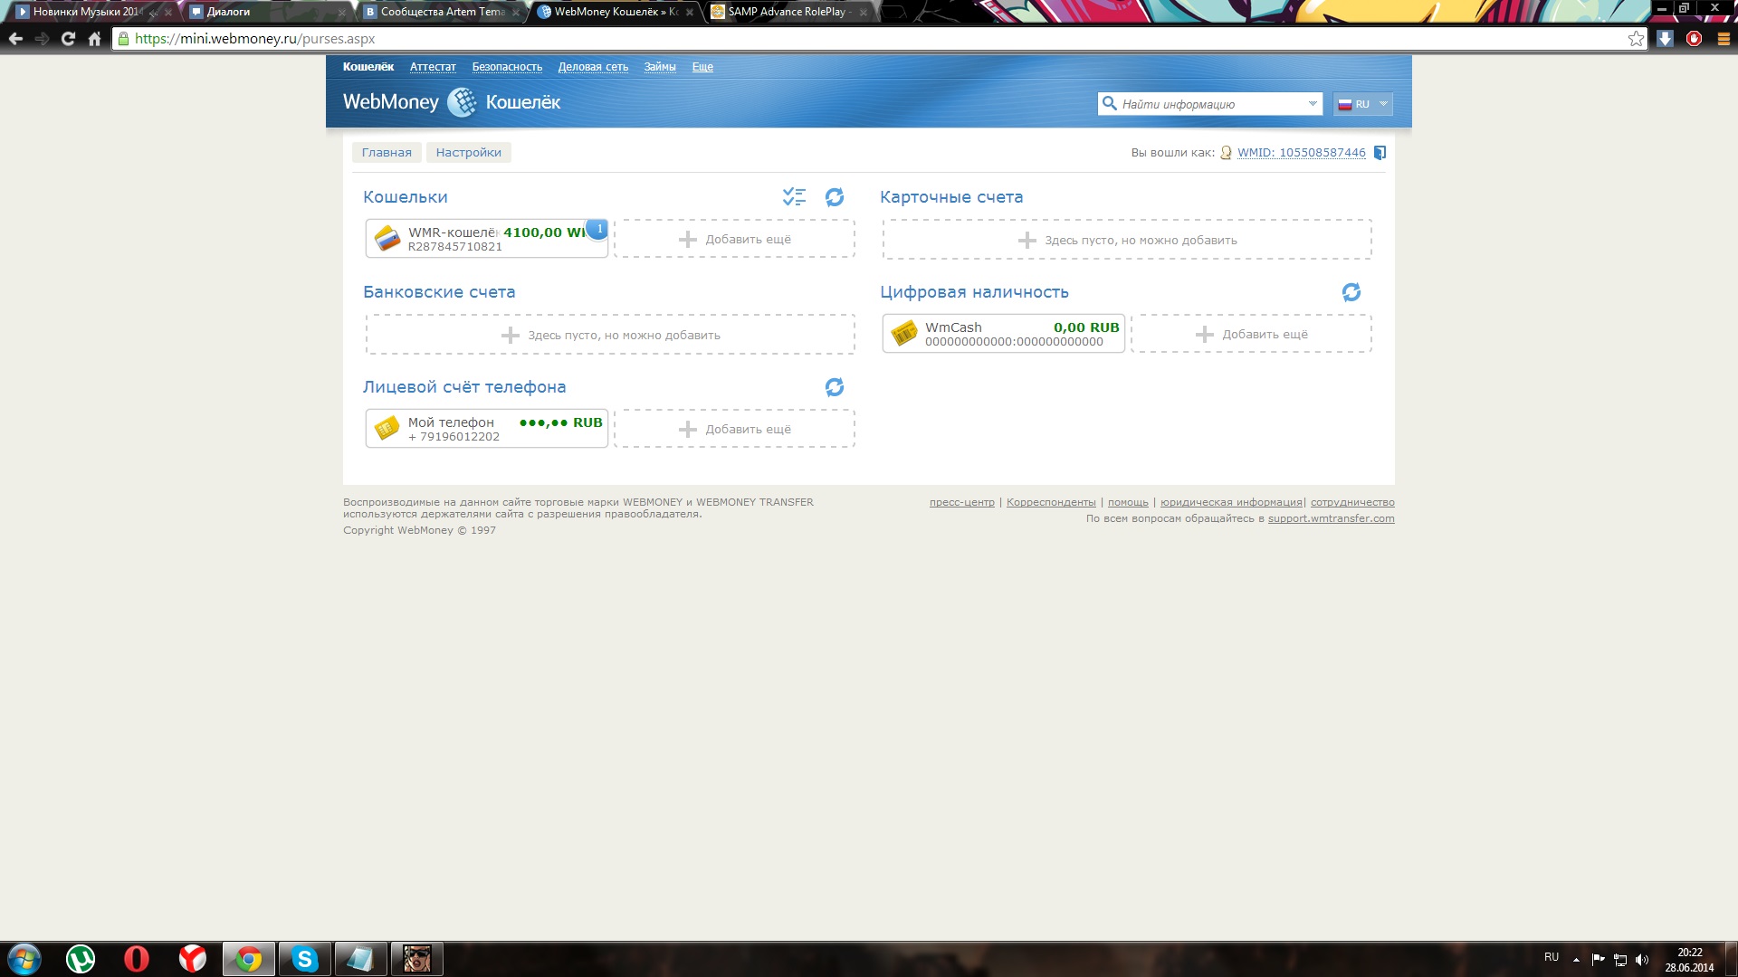Click the green padlock in address bar
Screen dimensions: 1738x977
click(x=123, y=39)
